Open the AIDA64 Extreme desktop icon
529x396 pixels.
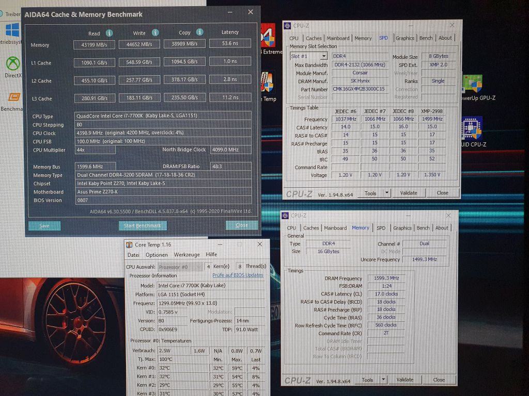pos(268,36)
